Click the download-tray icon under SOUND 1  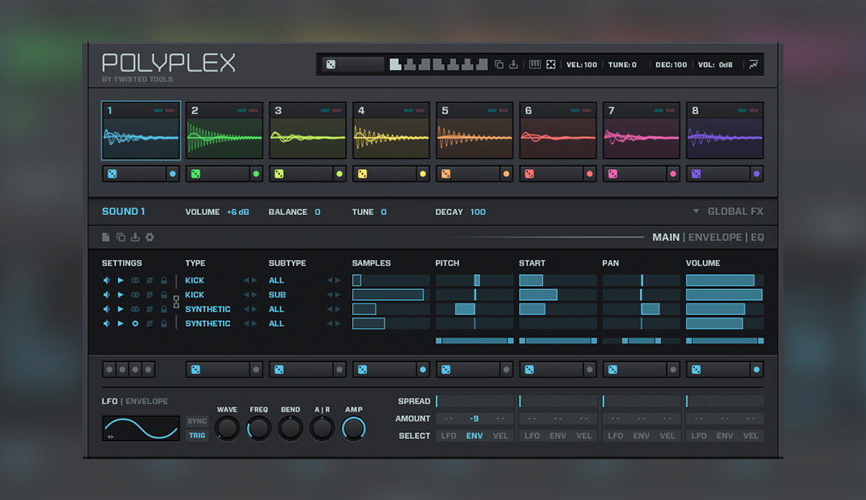pyautogui.click(x=135, y=237)
